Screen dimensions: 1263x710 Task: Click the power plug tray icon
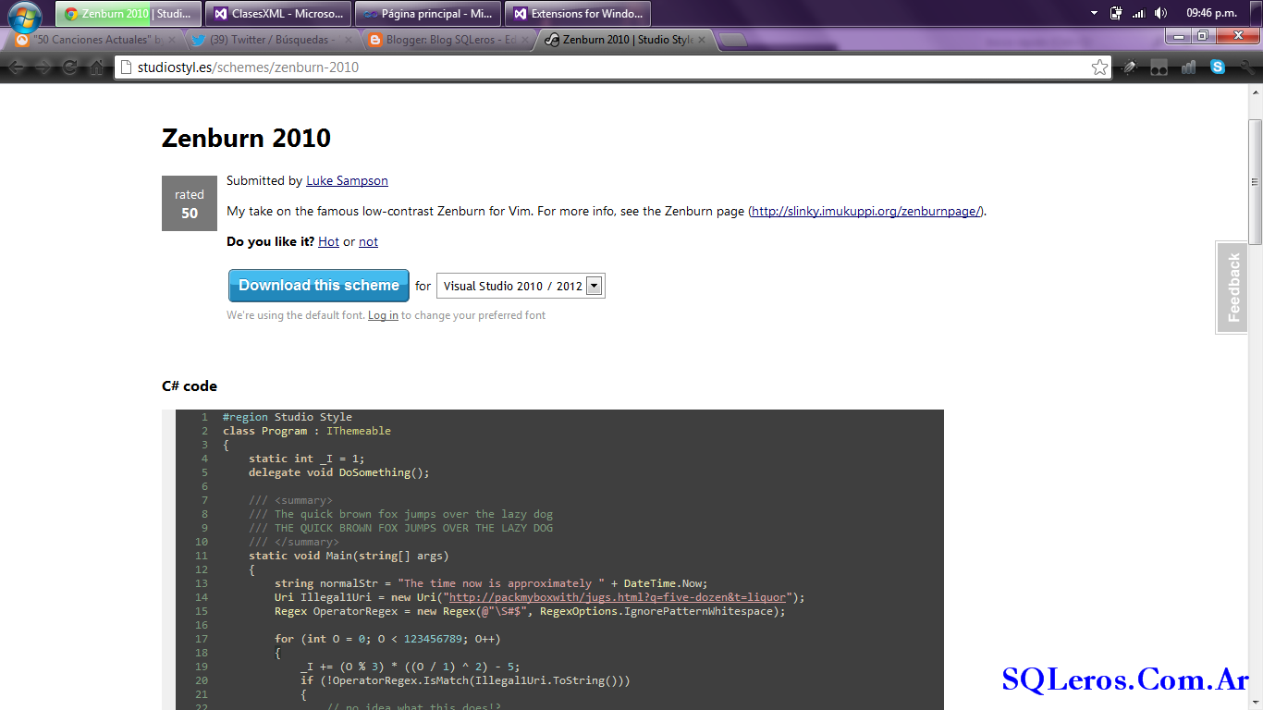(1116, 14)
